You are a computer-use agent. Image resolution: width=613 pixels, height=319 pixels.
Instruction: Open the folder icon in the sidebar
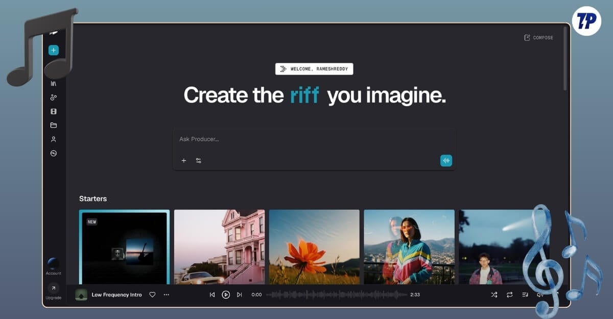pyautogui.click(x=54, y=125)
